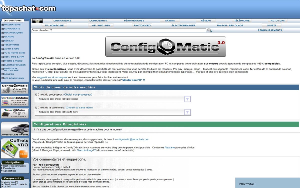Focus the 'Vous cherchez ?' search field
The width and height of the screenshot is (300, 188).
click(x=119, y=30)
